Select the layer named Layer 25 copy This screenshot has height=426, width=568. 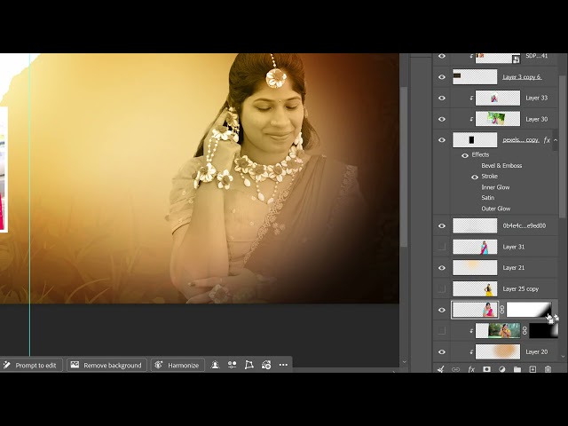(x=521, y=289)
